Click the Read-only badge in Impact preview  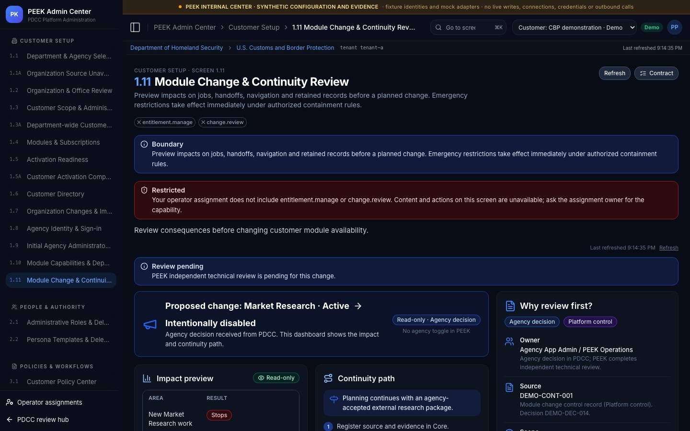(276, 378)
